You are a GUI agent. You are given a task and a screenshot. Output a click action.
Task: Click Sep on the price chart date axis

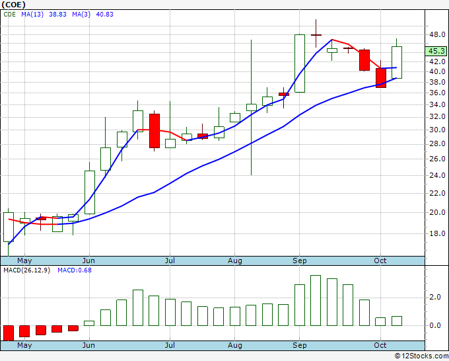pos(300,261)
